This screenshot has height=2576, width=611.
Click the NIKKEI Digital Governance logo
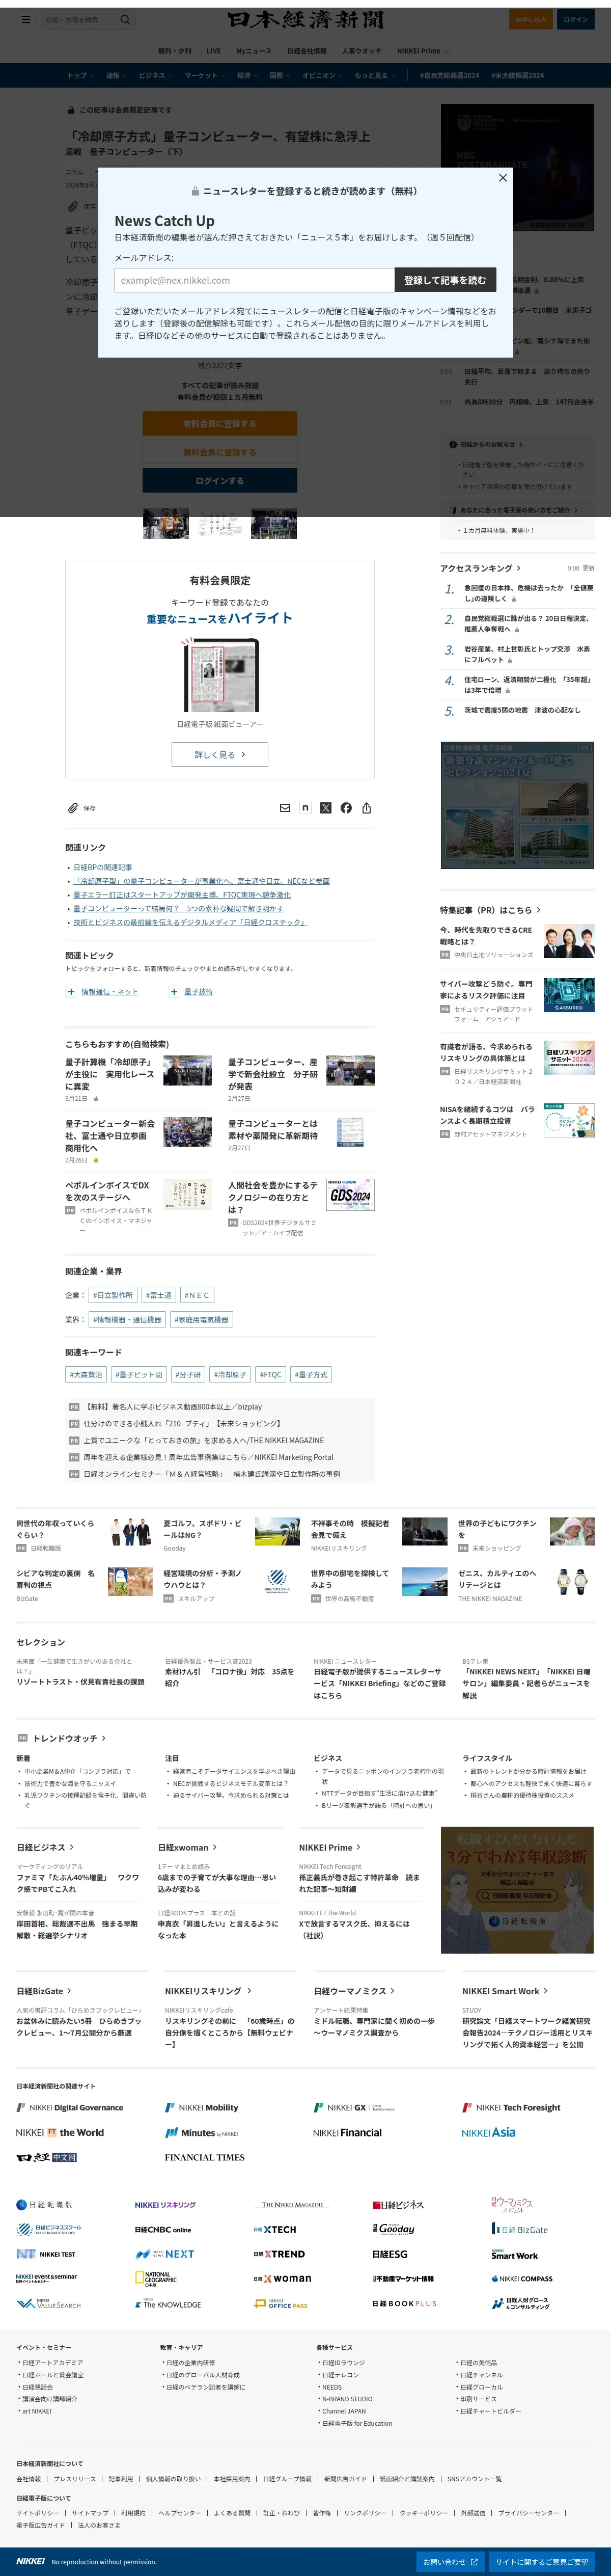pyautogui.click(x=70, y=2107)
